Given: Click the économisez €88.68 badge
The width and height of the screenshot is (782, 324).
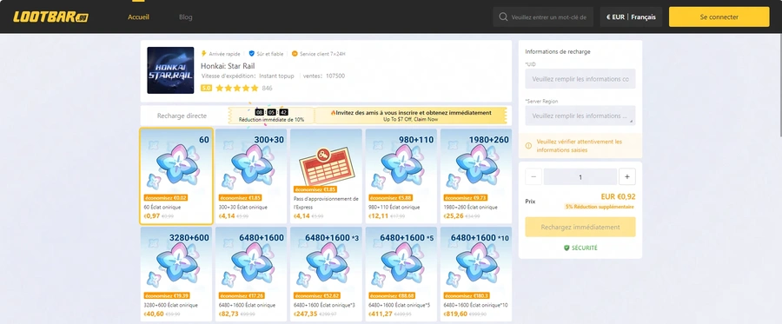Looking at the screenshot, I should [x=392, y=295].
